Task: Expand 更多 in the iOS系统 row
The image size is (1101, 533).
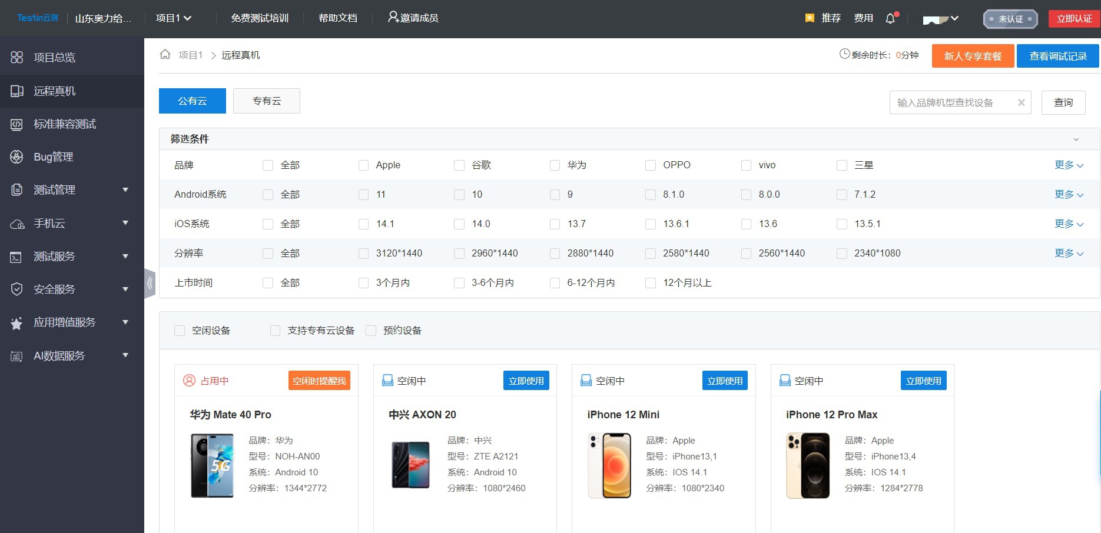Action: [x=1069, y=224]
